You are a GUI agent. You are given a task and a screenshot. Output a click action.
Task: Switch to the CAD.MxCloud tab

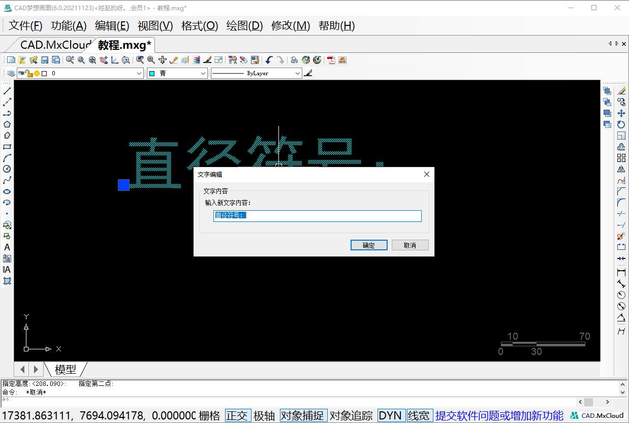coord(55,45)
